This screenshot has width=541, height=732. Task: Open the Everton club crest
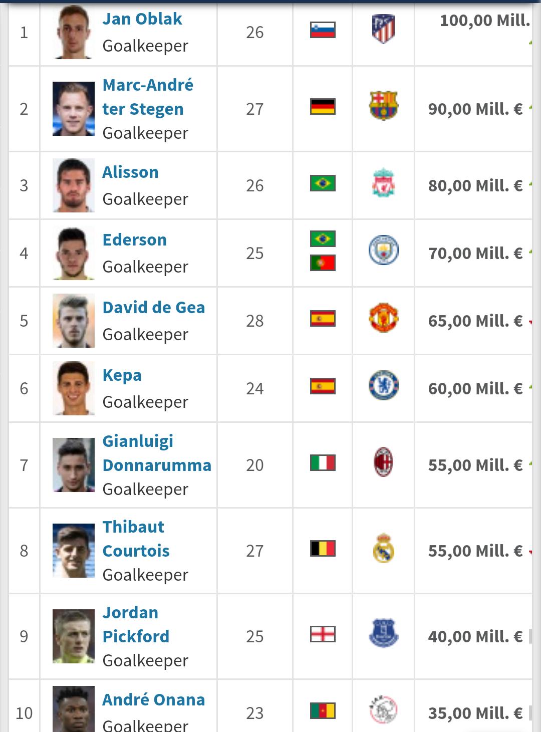point(384,633)
